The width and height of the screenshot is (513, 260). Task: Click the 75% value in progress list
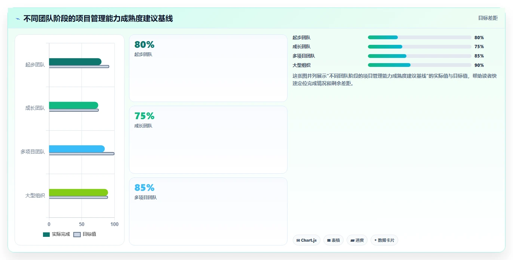pos(479,47)
